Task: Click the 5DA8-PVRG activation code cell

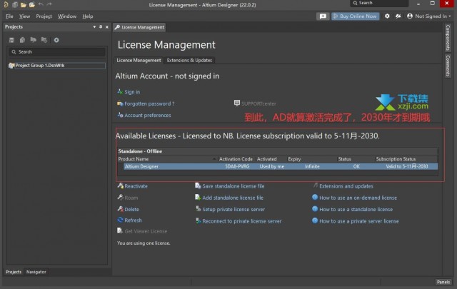Action: pos(237,166)
